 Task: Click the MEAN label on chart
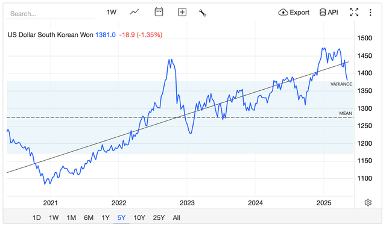[346, 114]
